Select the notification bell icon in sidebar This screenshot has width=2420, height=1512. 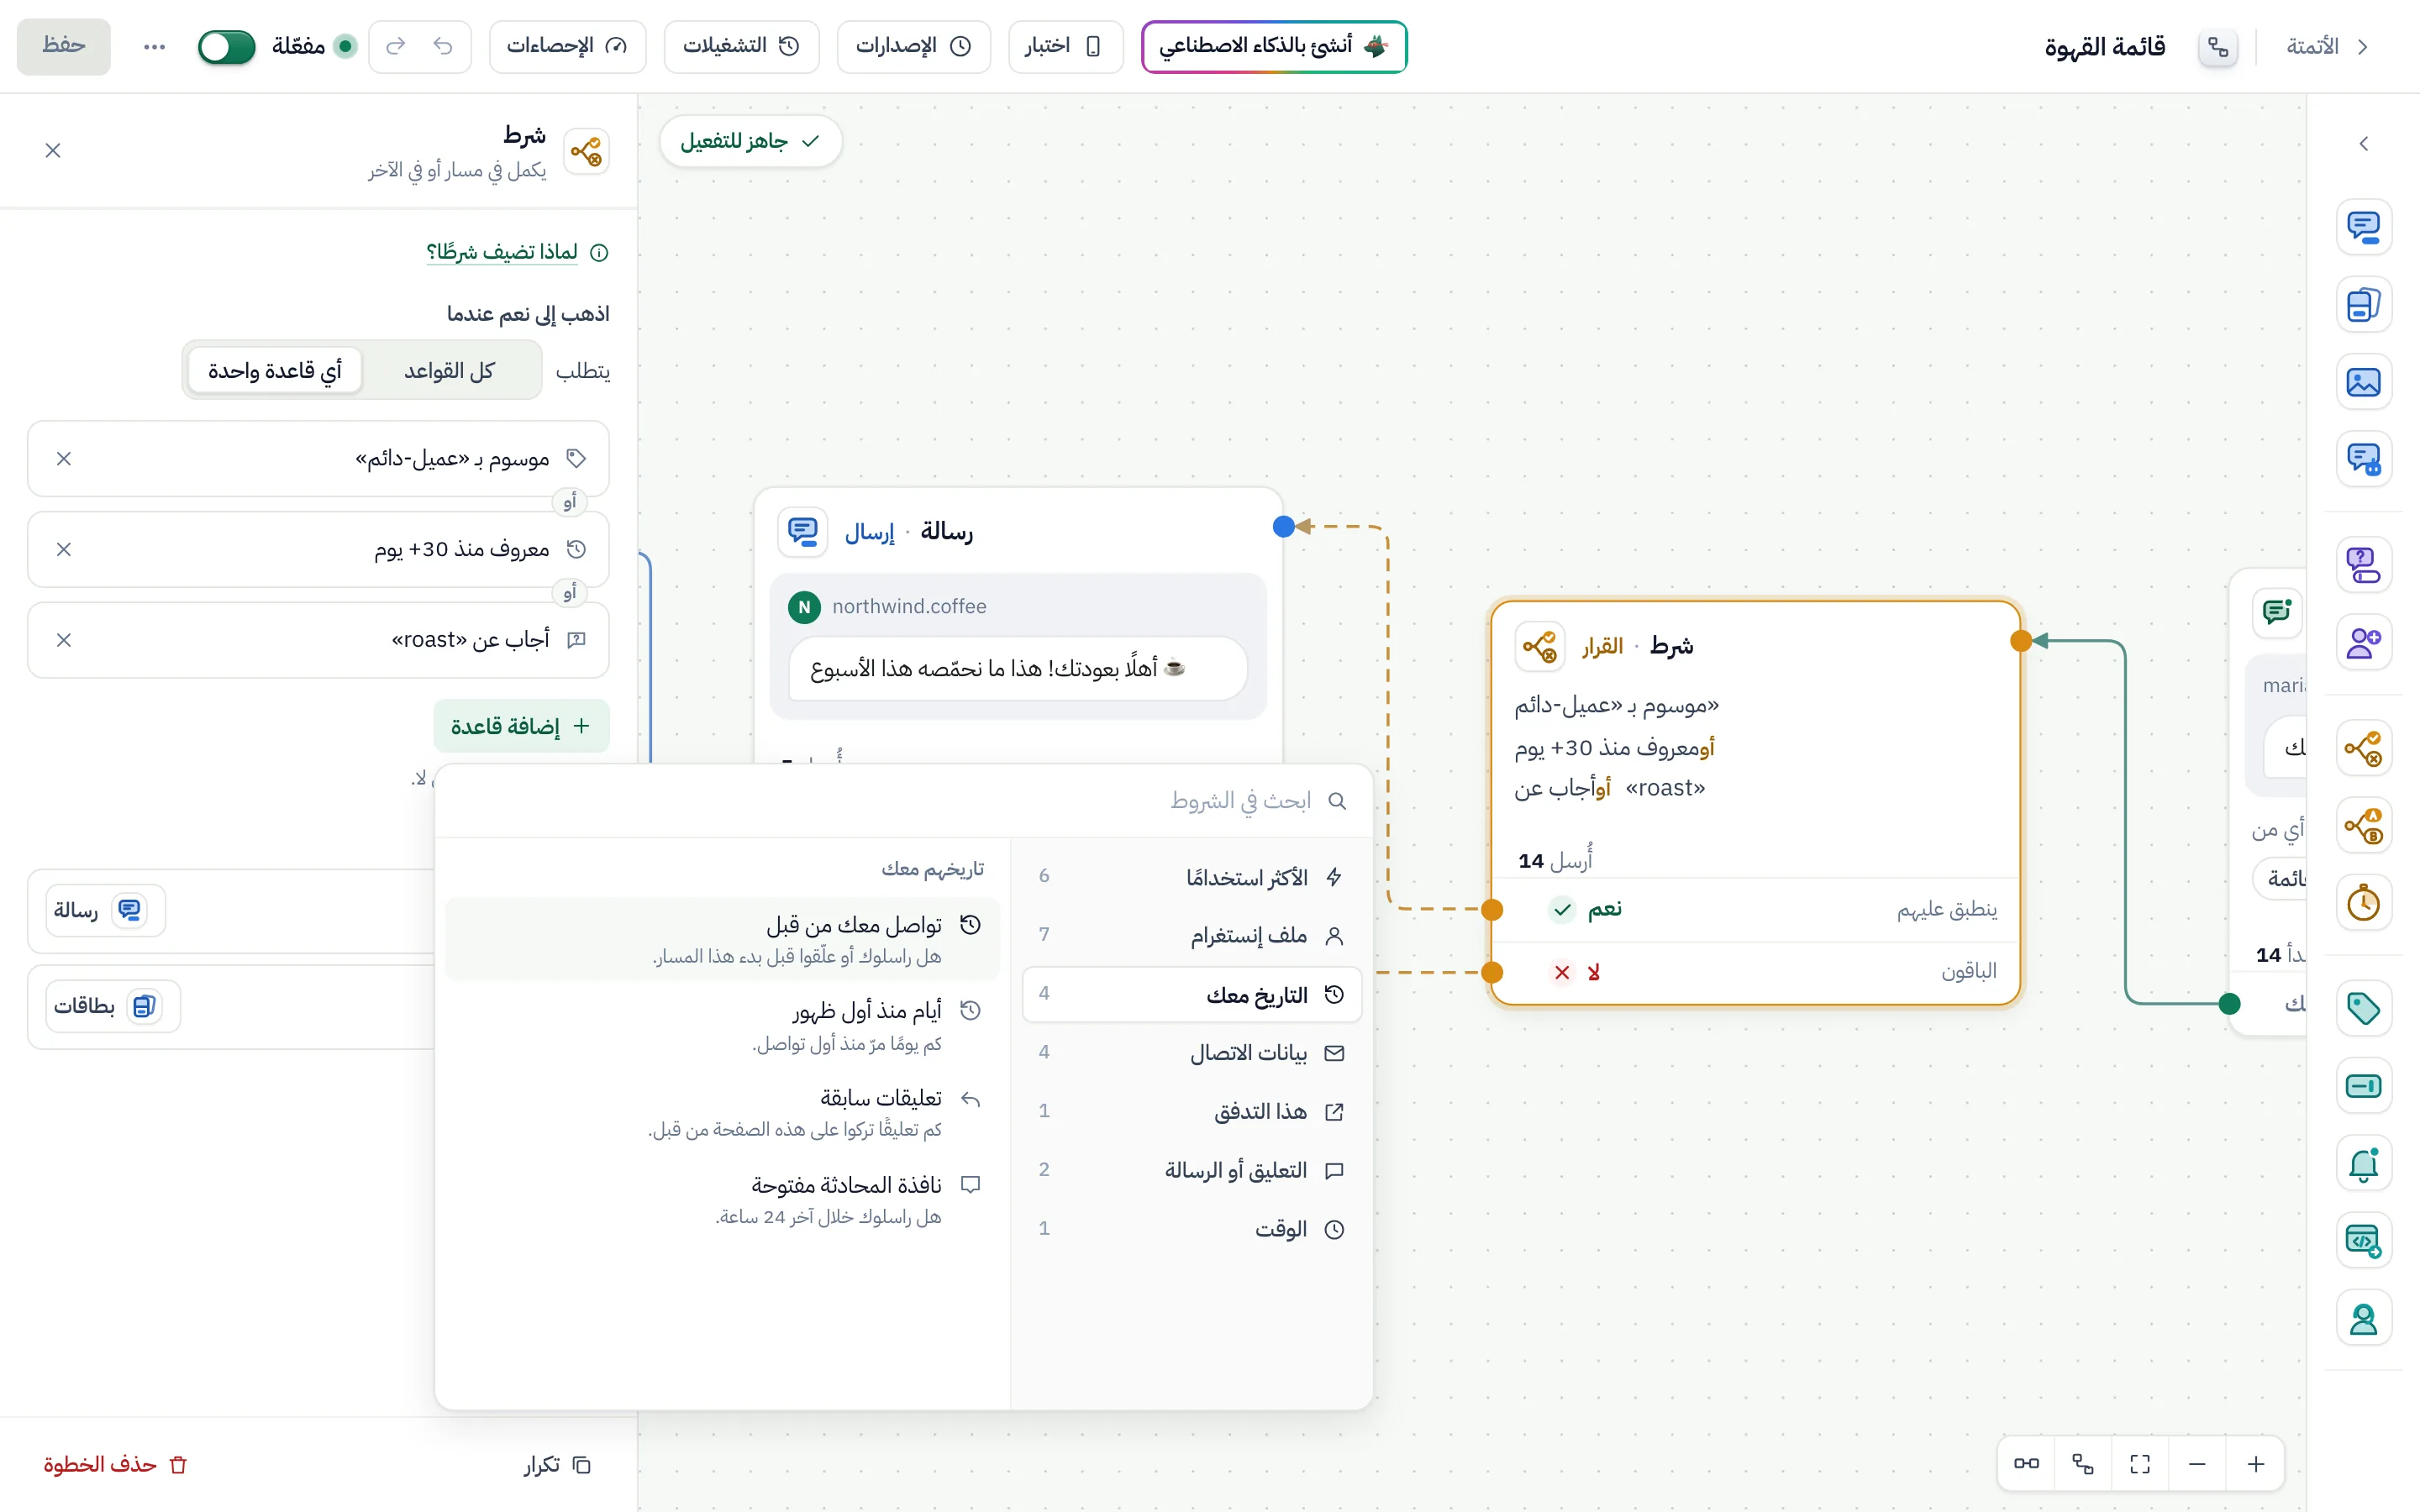2363,1164
